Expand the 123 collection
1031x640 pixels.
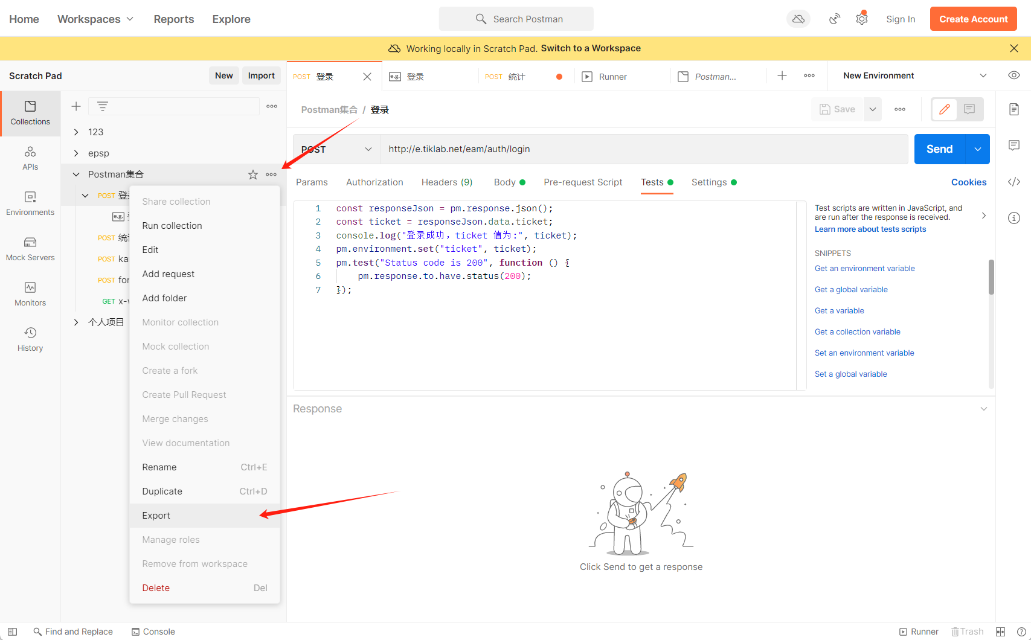pyautogui.click(x=76, y=132)
